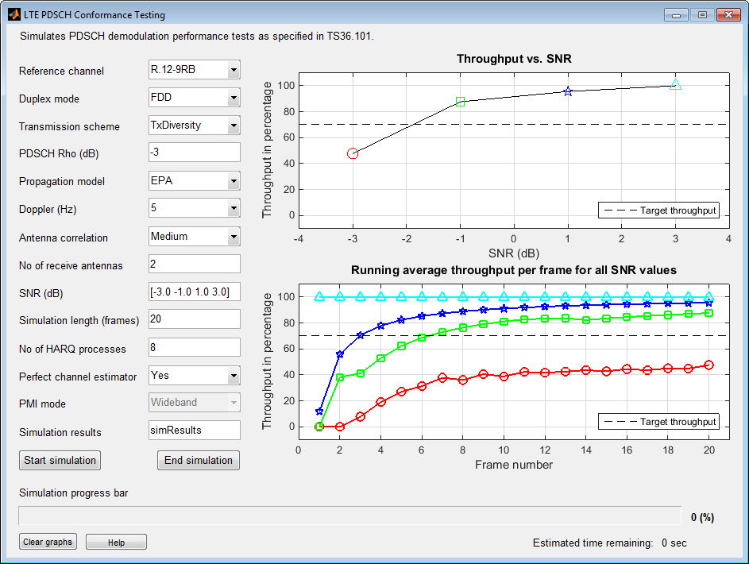Select the SNR (dB) values field
This screenshot has width=749, height=564.
tap(195, 292)
